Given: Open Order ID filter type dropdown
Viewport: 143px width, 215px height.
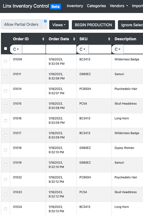Looking at the screenshot, I should pos(16,49).
